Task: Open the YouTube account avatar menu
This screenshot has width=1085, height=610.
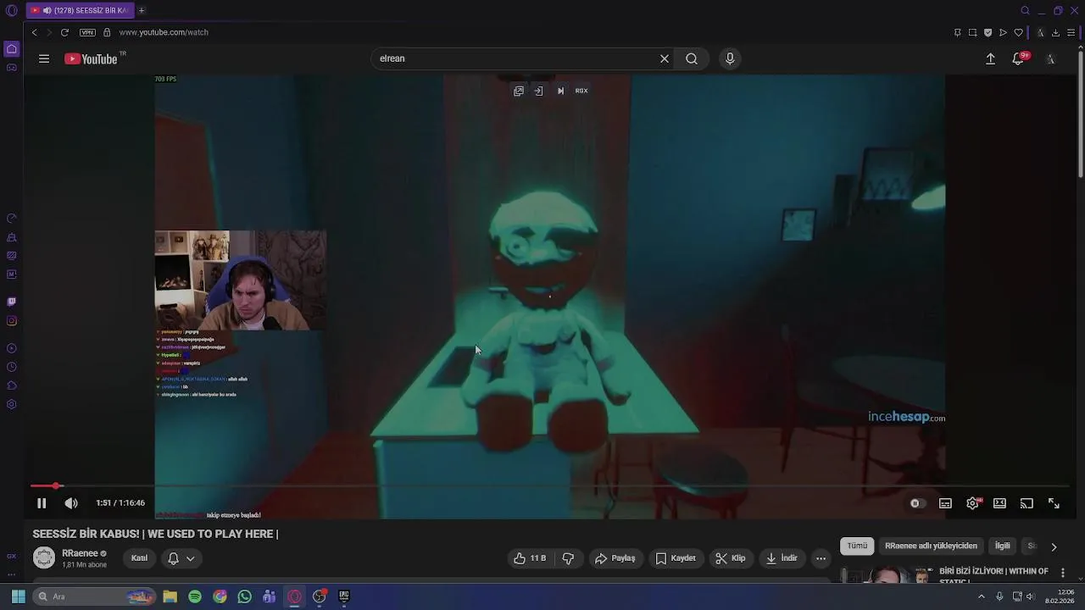Action: [1051, 58]
